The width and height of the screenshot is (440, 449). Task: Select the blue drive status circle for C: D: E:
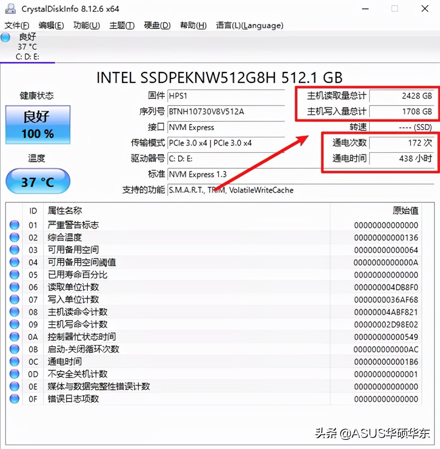(x=5, y=37)
